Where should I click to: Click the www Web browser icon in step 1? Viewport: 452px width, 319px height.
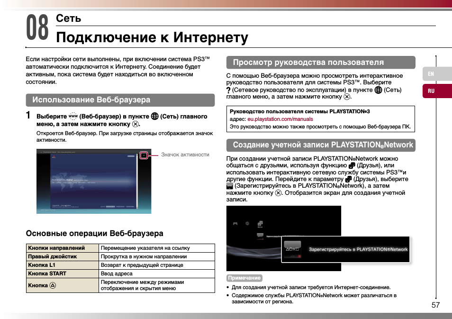pos(72,116)
